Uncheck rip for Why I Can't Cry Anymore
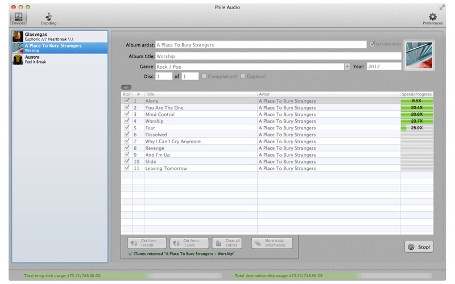 click(126, 141)
